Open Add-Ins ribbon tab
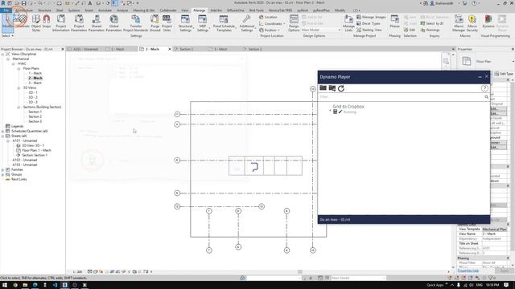Viewport: 515px width, 289px height. point(216,10)
